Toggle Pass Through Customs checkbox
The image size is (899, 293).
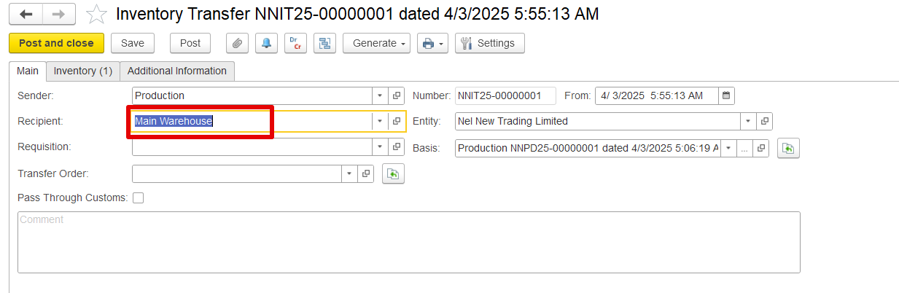[138, 198]
